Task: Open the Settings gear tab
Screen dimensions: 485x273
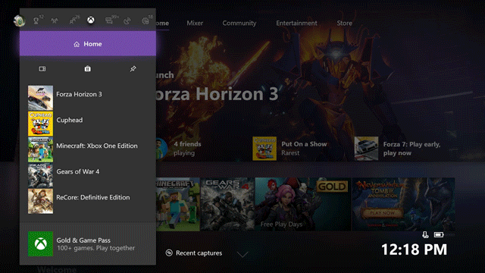Action: click(145, 20)
